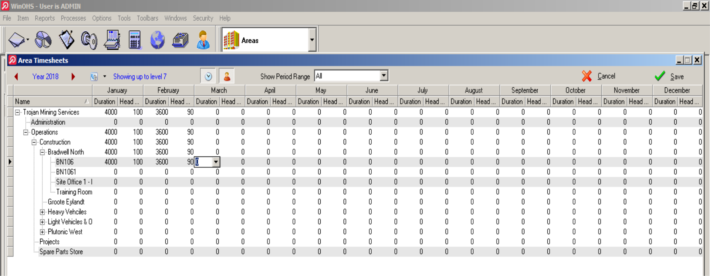Go to previous year with red left arrow
Viewport: 710px width, 276px height.
click(x=16, y=76)
